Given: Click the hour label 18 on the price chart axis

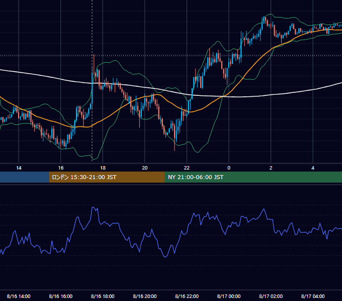Looking at the screenshot, I should (x=103, y=168).
